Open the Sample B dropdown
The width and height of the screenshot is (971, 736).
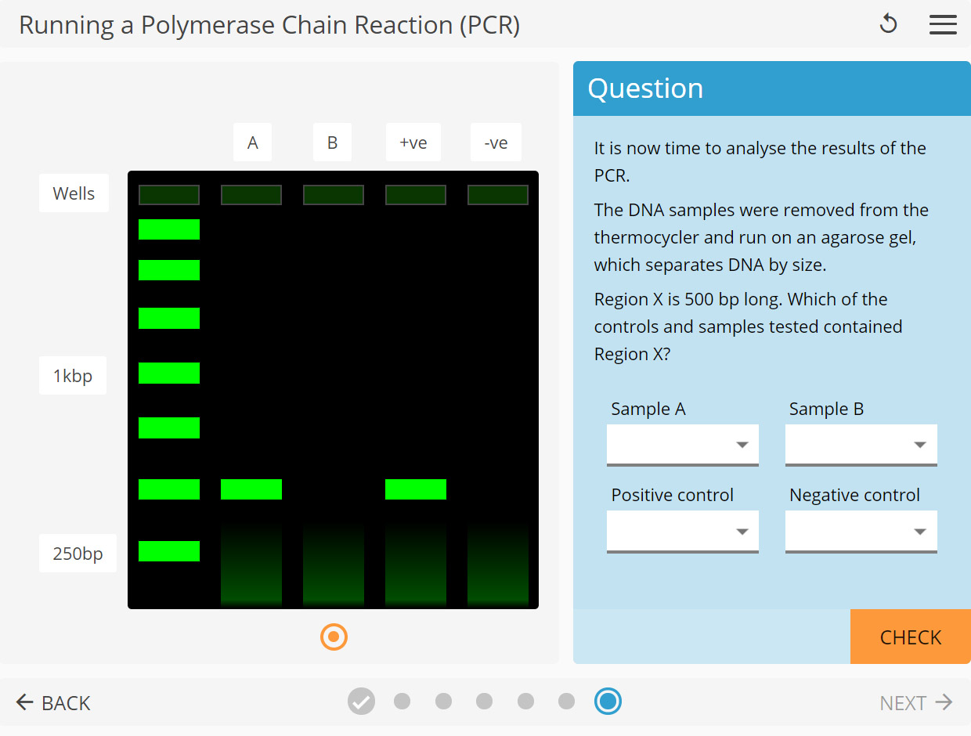pyautogui.click(x=861, y=445)
